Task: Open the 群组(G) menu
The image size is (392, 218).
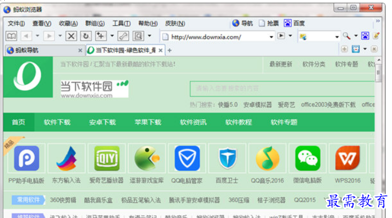Action: (95, 24)
